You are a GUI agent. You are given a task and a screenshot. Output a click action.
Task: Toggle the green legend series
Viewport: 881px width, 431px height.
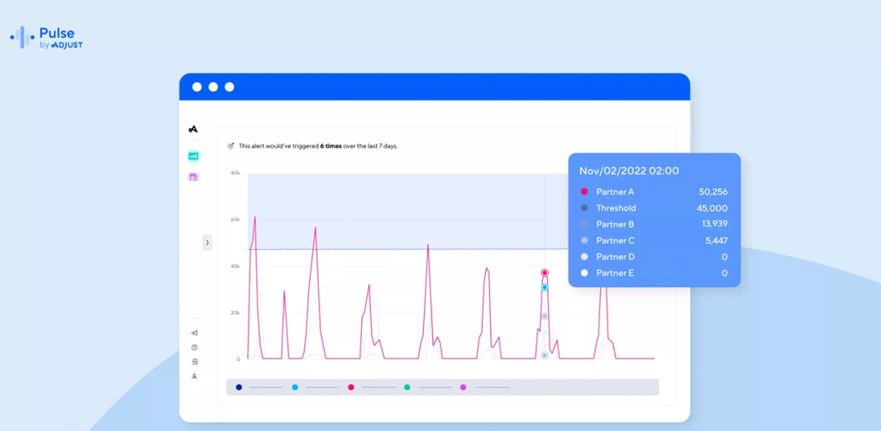point(407,387)
